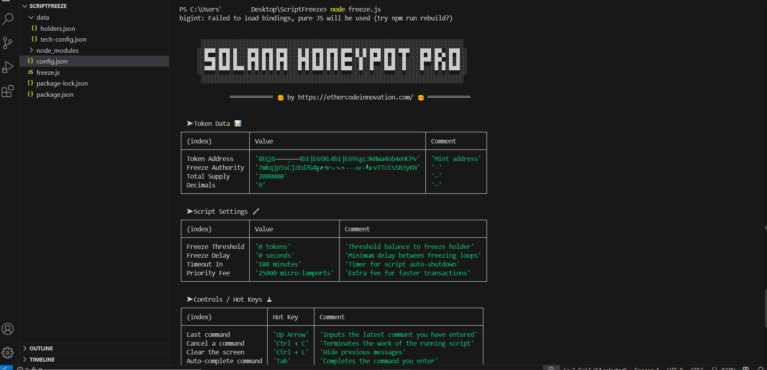
Task: Collapse the SCRIPTFREEZE explorer section
Action: point(25,6)
